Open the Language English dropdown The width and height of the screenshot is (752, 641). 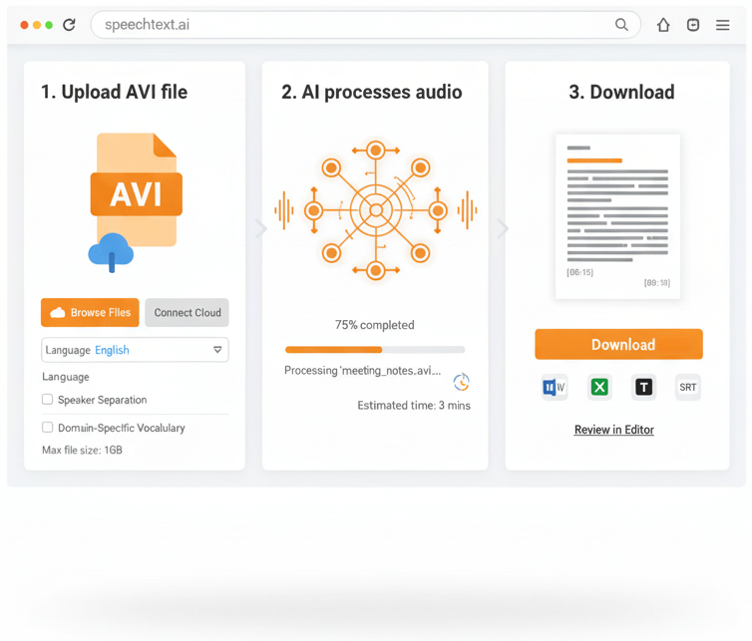[x=135, y=350]
